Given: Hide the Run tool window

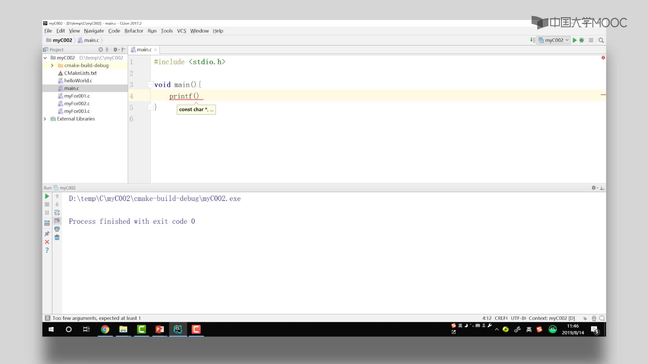Looking at the screenshot, I should click(602, 188).
